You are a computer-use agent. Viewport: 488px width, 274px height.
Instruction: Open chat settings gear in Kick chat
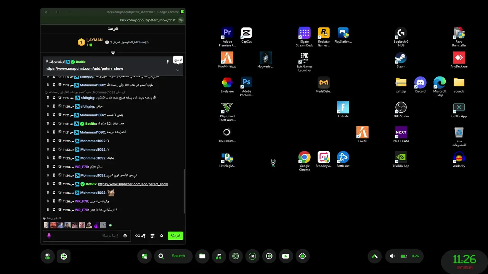tap(162, 236)
